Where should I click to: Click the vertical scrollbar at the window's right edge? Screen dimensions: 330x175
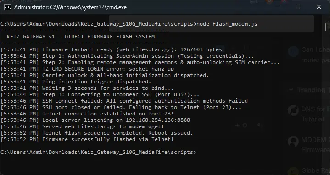pos(326,27)
